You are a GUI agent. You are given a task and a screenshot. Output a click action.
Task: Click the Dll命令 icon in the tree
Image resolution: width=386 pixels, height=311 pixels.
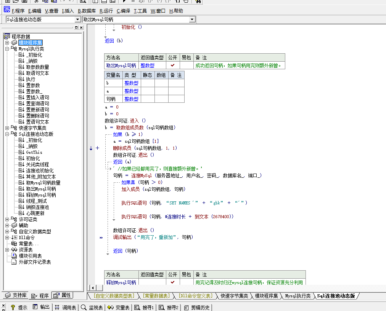(14, 238)
